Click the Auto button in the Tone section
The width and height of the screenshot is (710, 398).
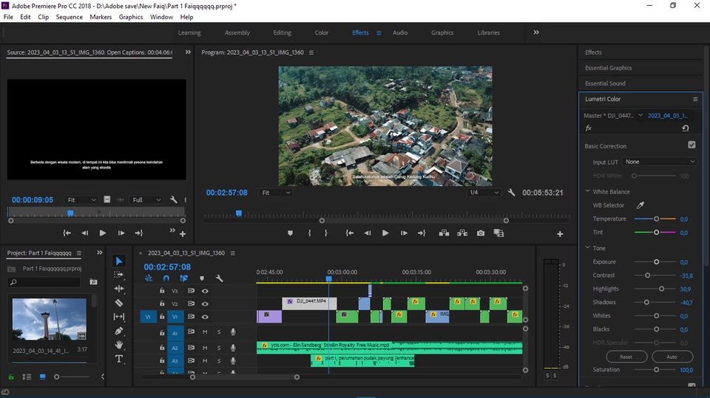click(x=671, y=357)
